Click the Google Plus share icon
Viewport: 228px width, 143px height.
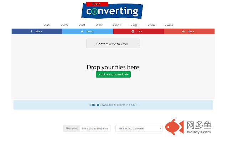[184, 31]
